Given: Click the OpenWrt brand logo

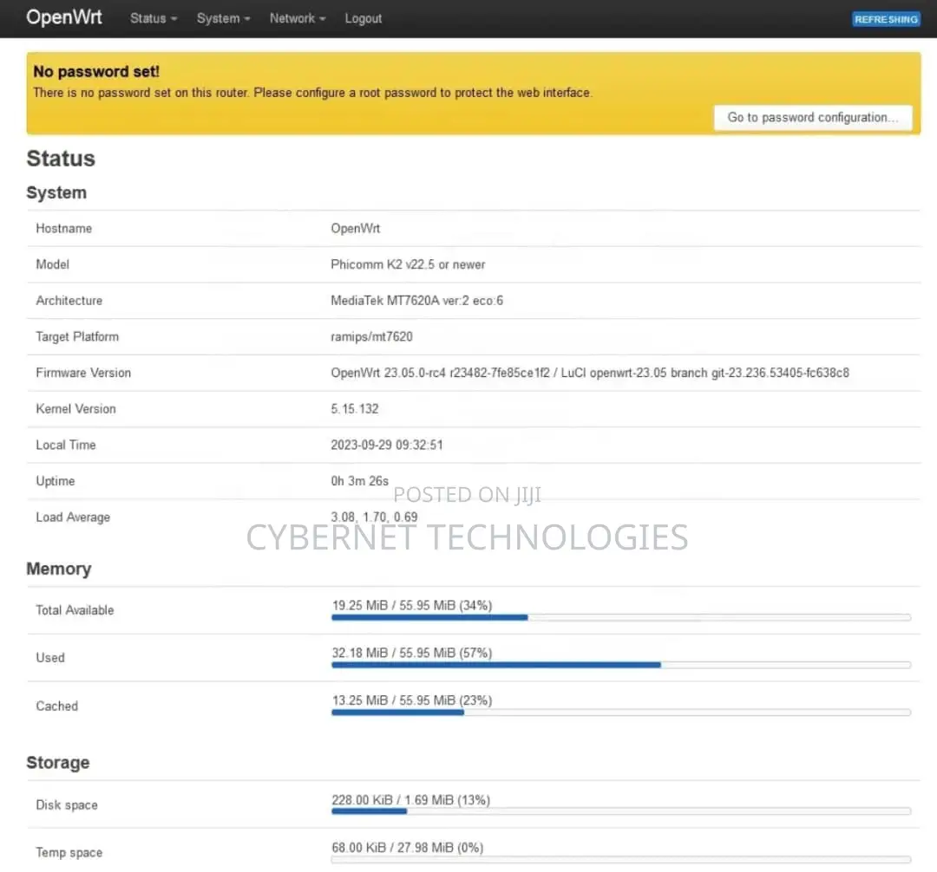Looking at the screenshot, I should 64,17.
